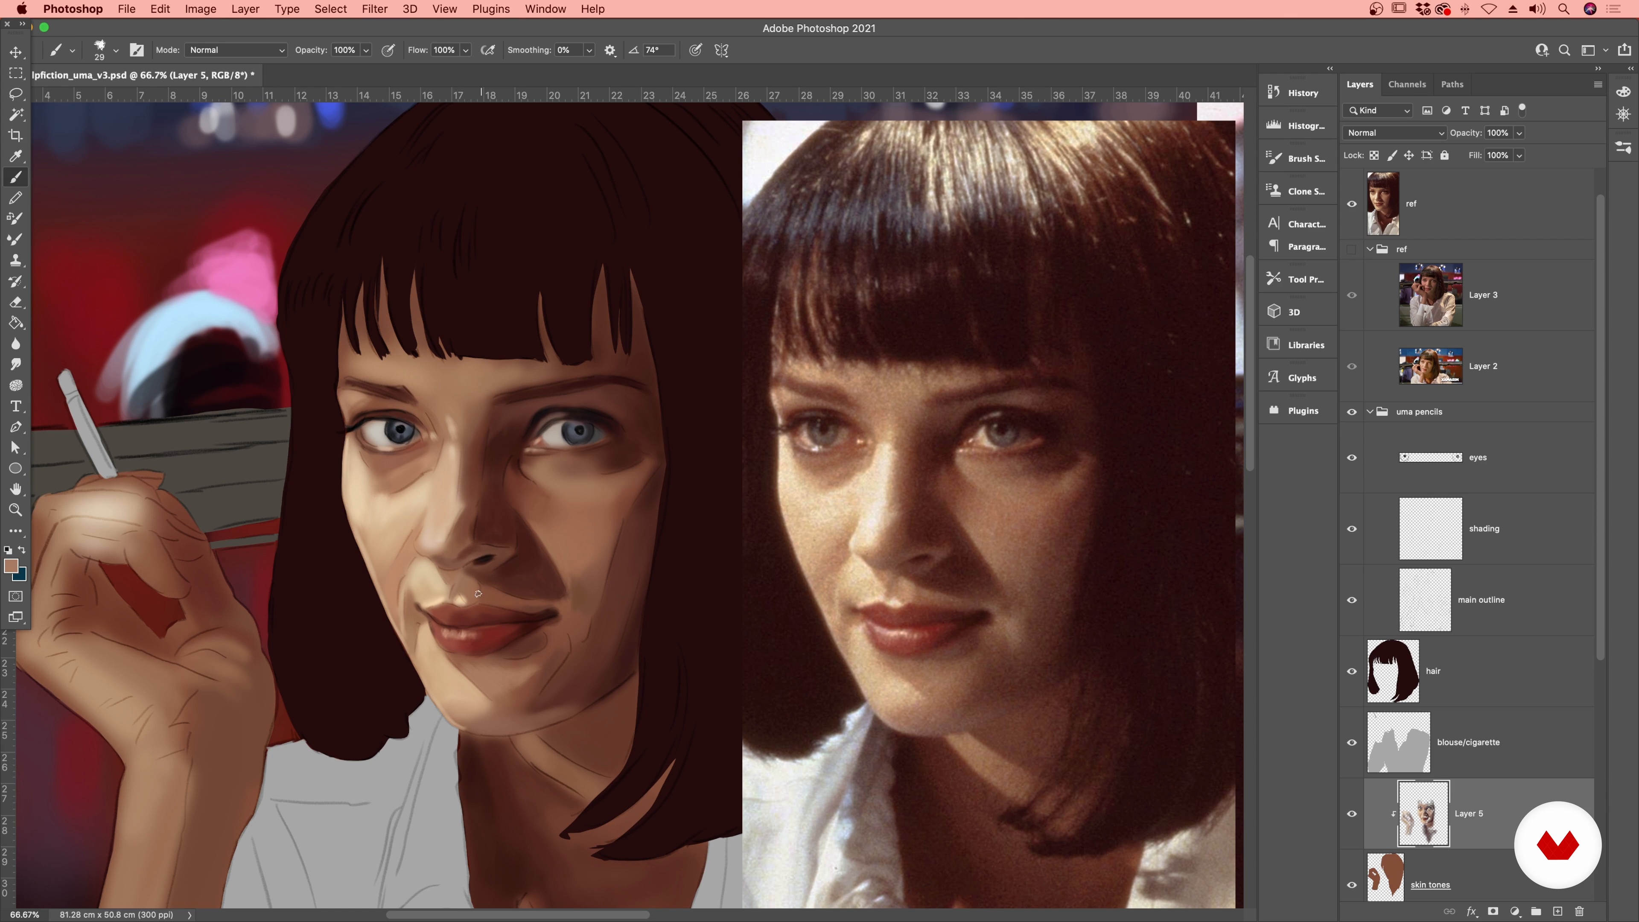Select the Eraser tool
The width and height of the screenshot is (1639, 922).
pyautogui.click(x=16, y=302)
